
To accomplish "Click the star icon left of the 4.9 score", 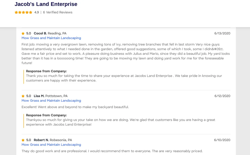I will pos(16,12).
